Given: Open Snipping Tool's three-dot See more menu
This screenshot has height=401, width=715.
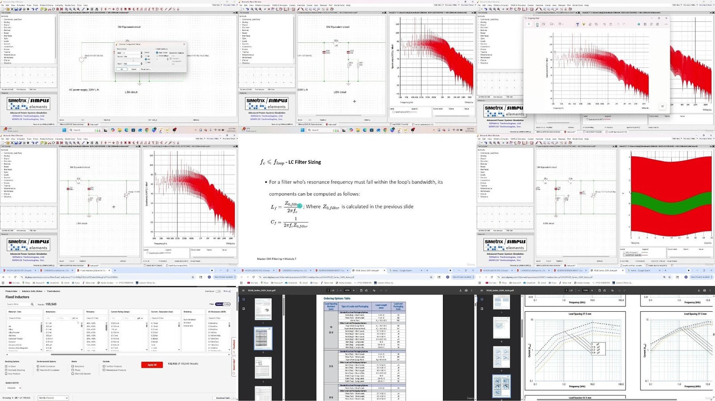Looking at the screenshot, I should tap(666, 24).
